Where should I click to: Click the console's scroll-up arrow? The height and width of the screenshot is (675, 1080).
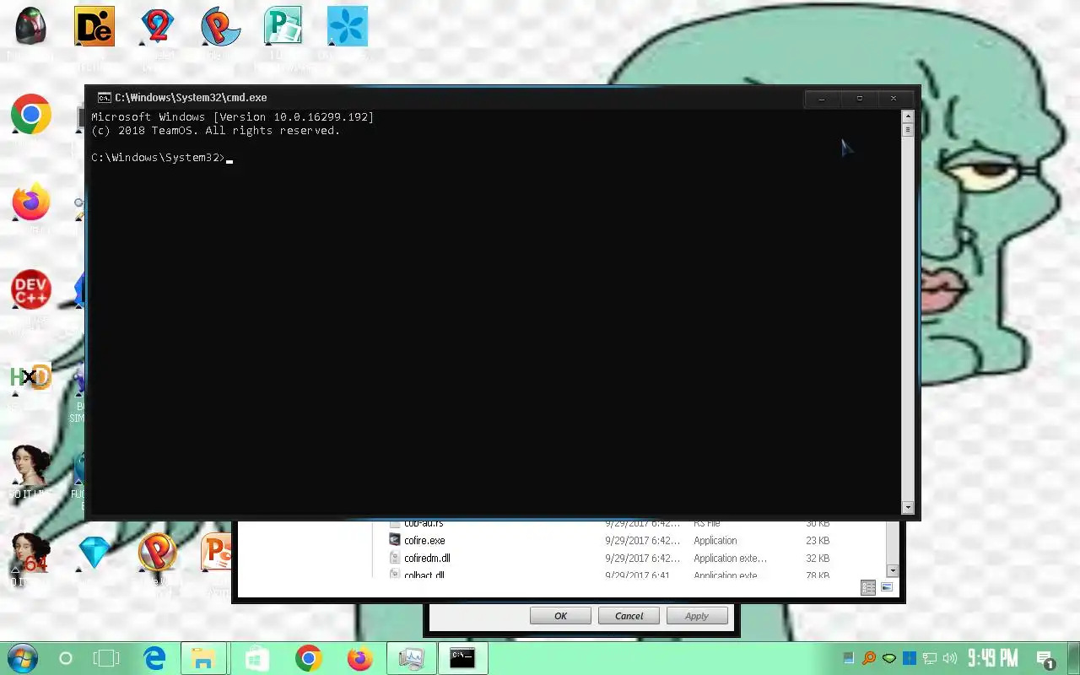(908, 116)
